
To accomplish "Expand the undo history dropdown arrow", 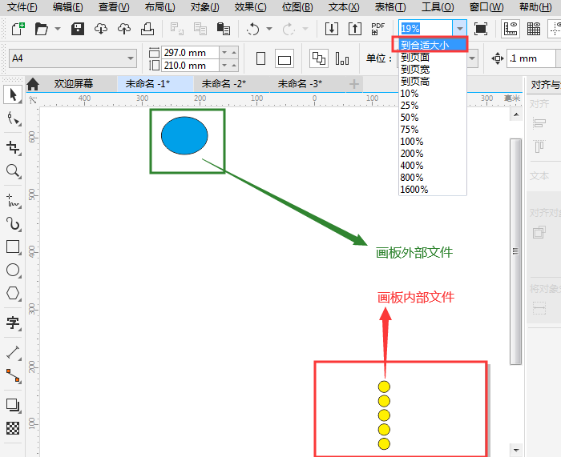I will click(x=269, y=29).
